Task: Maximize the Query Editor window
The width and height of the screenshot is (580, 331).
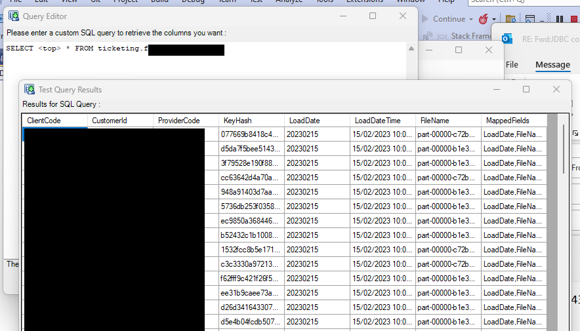Action: 373,16
